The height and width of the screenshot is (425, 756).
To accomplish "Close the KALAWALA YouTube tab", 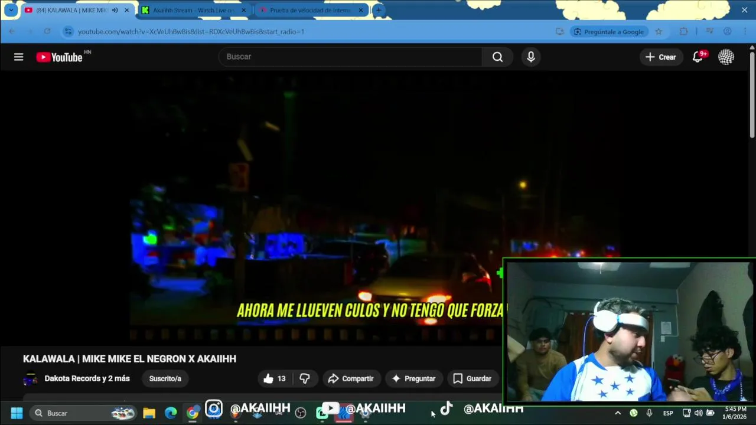I will [x=126, y=10].
